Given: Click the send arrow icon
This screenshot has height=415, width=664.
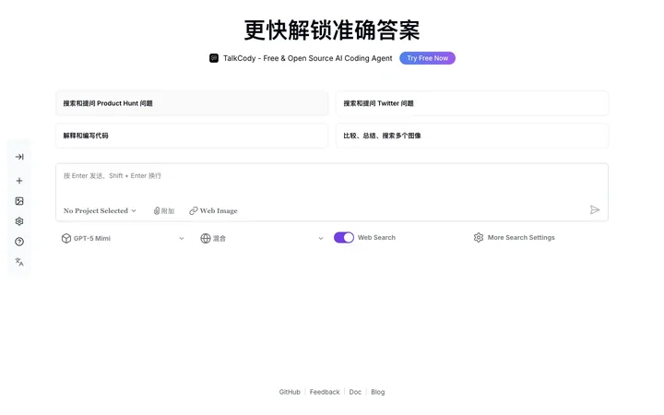Looking at the screenshot, I should click(595, 210).
